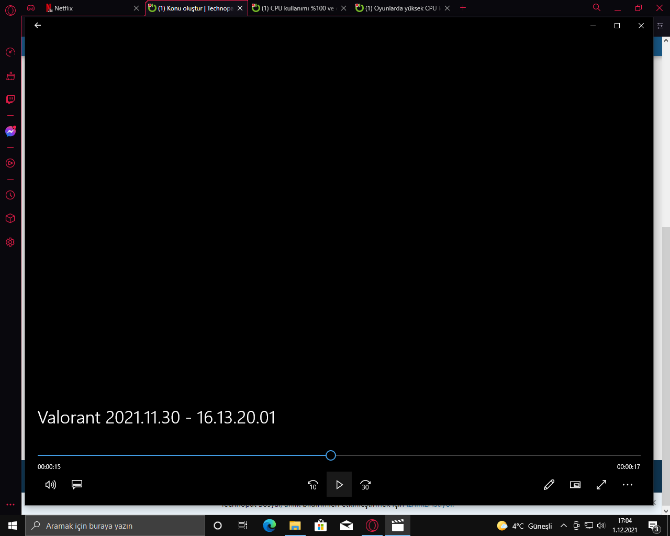Show hidden system tray icons
This screenshot has height=536, width=670.
tap(564, 526)
